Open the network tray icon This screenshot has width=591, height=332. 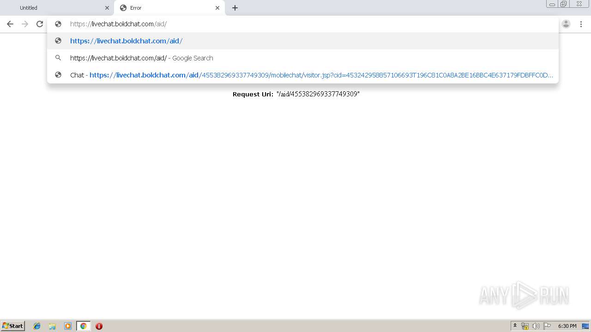point(525,326)
